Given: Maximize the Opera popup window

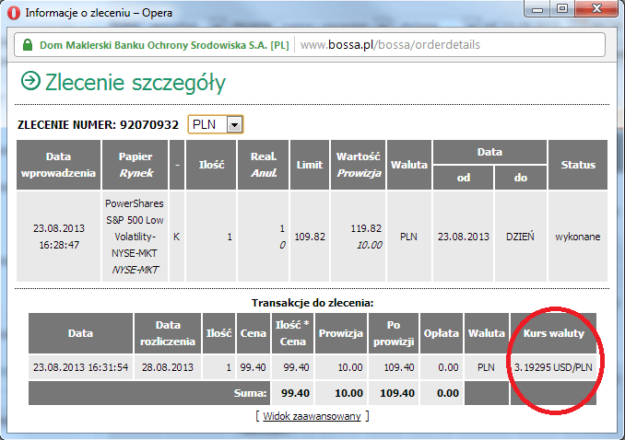Looking at the screenshot, I should (x=561, y=11).
